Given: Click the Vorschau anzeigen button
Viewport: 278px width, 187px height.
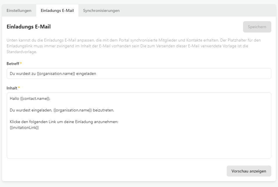Looking at the screenshot, I should coord(249,171).
